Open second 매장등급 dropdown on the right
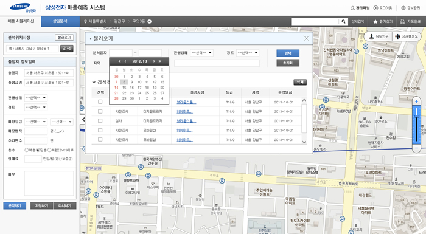The width and height of the screenshot is (426, 234). (61, 122)
